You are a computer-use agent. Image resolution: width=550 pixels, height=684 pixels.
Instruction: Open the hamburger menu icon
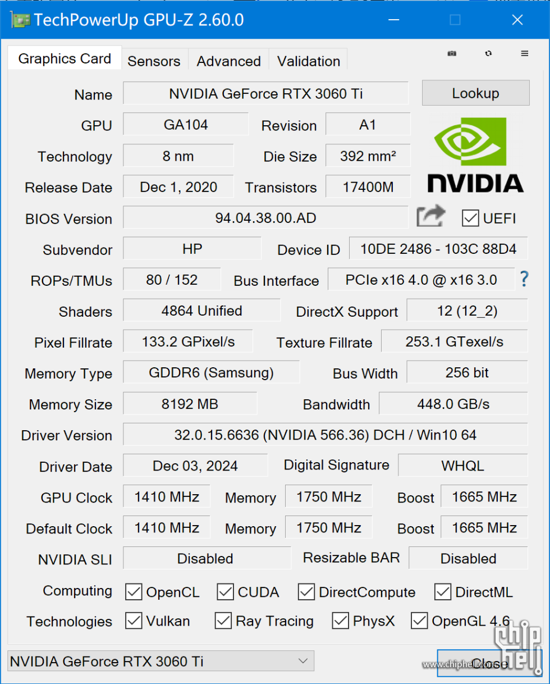click(525, 53)
